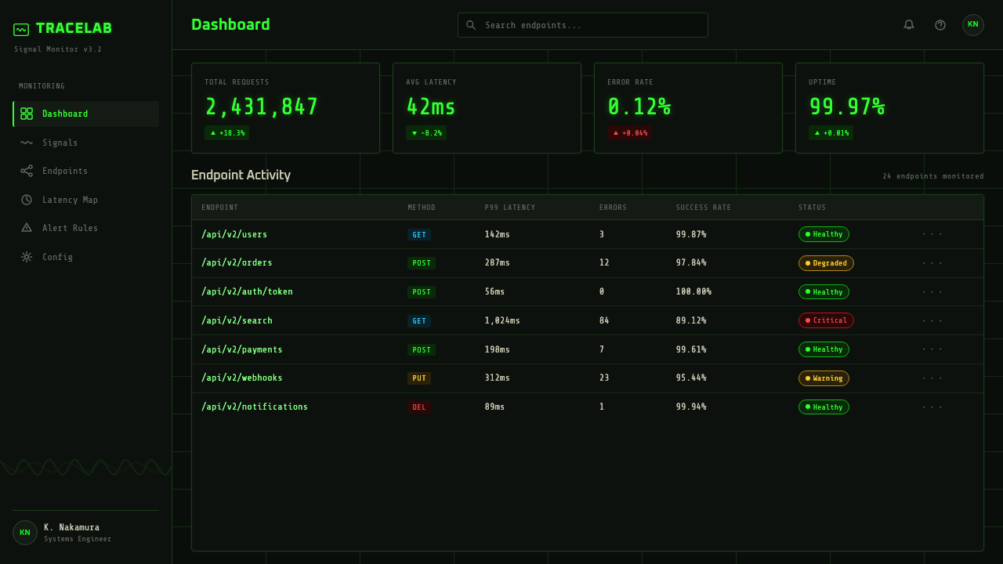
Task: Click the Healthy badge for /api/v2/users
Action: coord(824,234)
